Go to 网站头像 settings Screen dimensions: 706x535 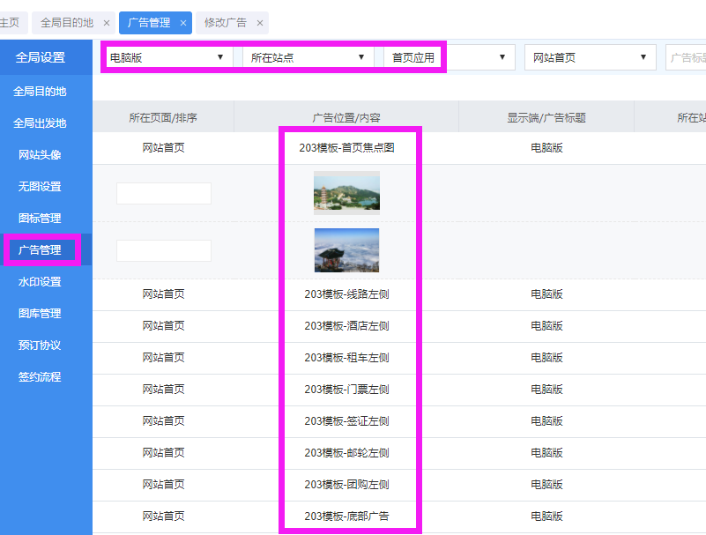tap(41, 155)
